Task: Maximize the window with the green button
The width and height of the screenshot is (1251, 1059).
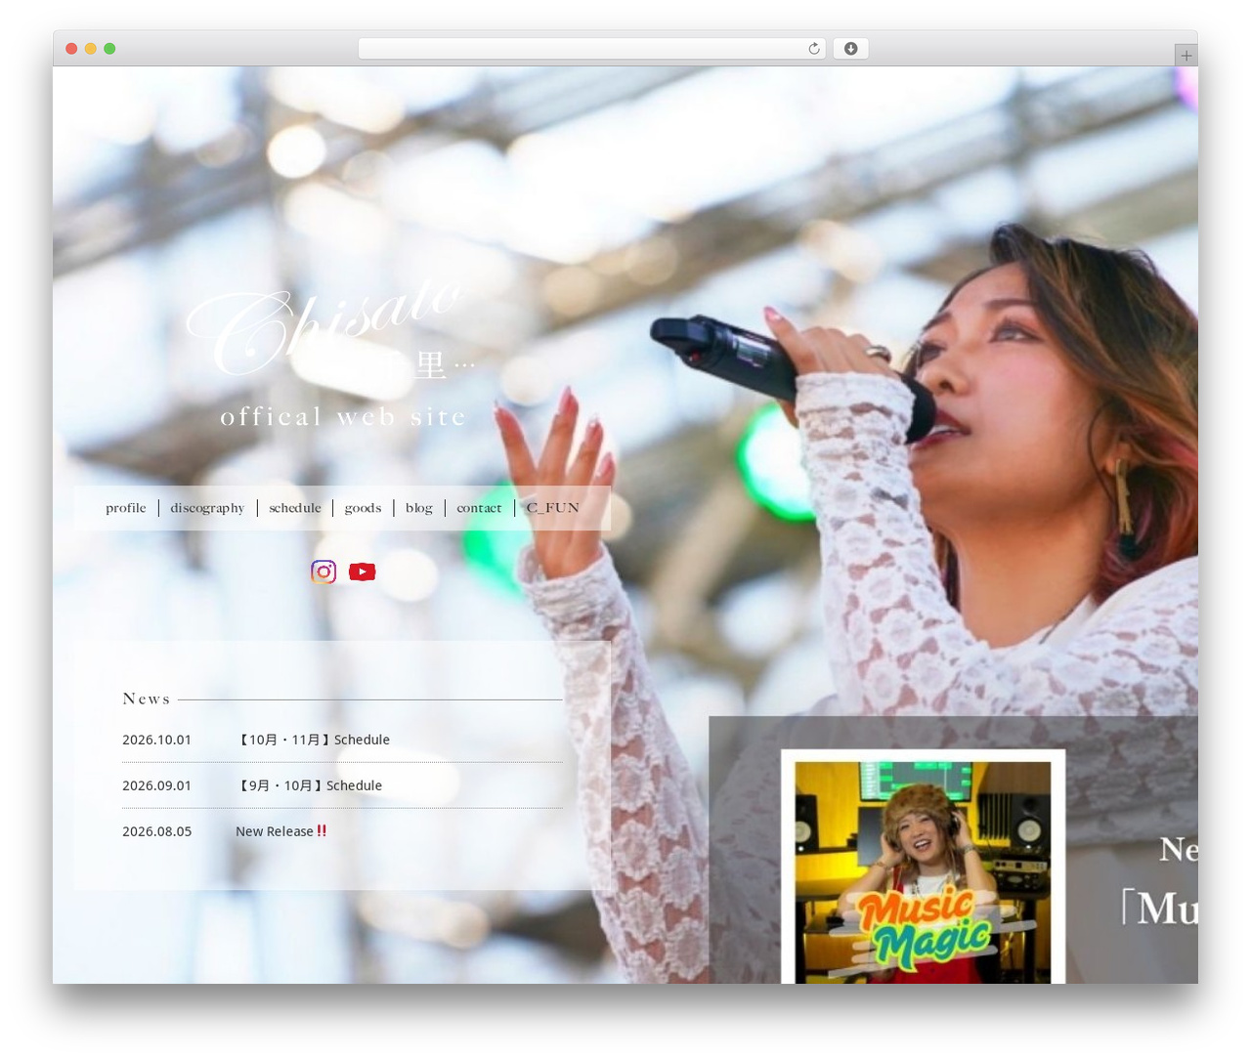Action: click(109, 49)
